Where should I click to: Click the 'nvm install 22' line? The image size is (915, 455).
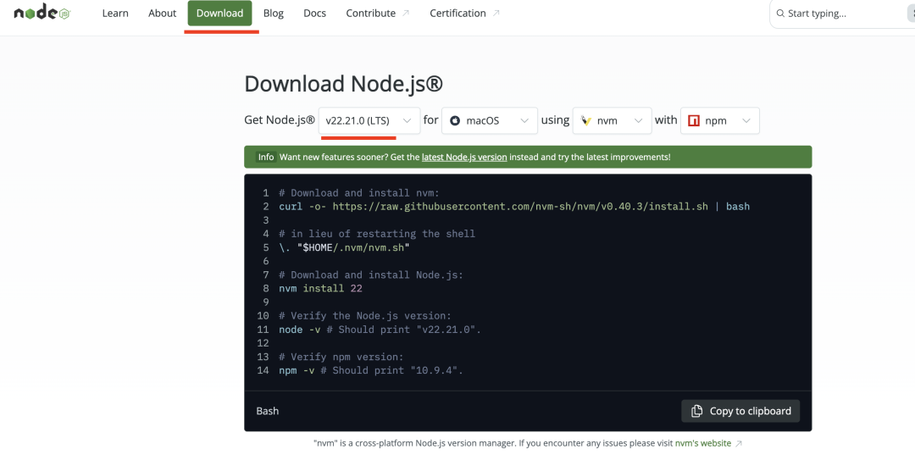click(x=321, y=289)
